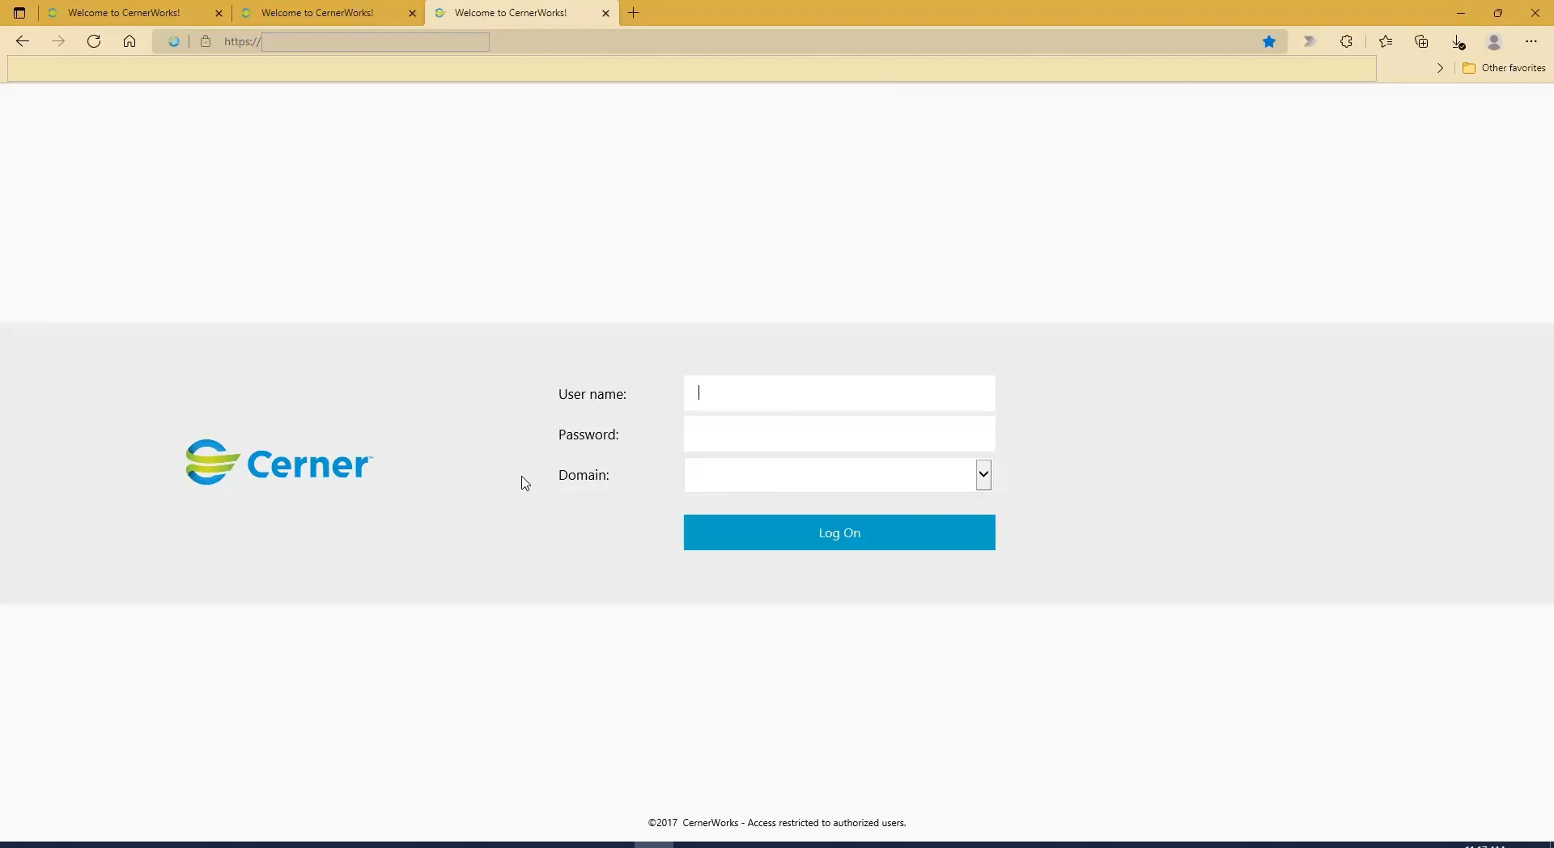Open a new browser tab

click(x=635, y=13)
